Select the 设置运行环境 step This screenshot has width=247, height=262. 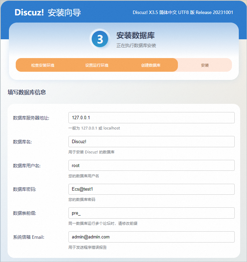(x=97, y=65)
